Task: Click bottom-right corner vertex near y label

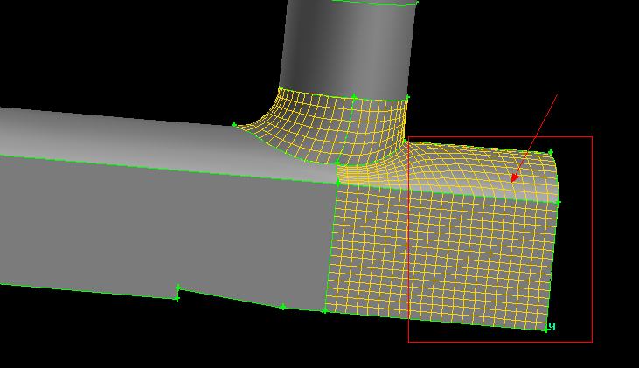Action: (545, 329)
